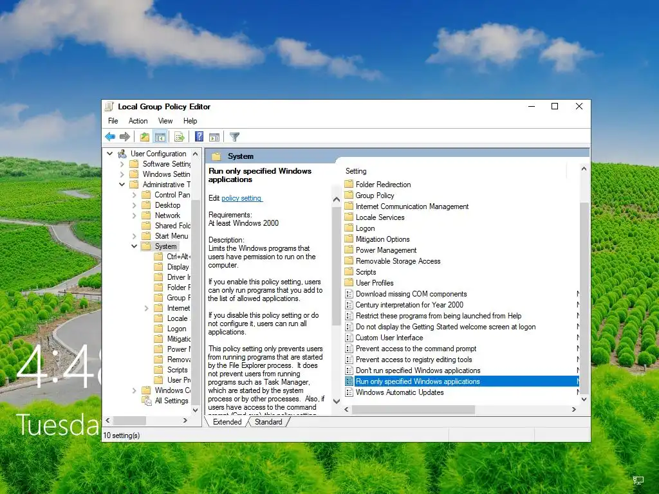Click the settings list scroll down arrow

click(x=584, y=399)
